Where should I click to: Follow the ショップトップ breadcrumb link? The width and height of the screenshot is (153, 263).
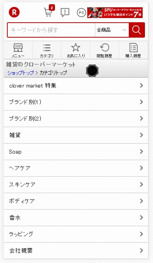tap(20, 73)
